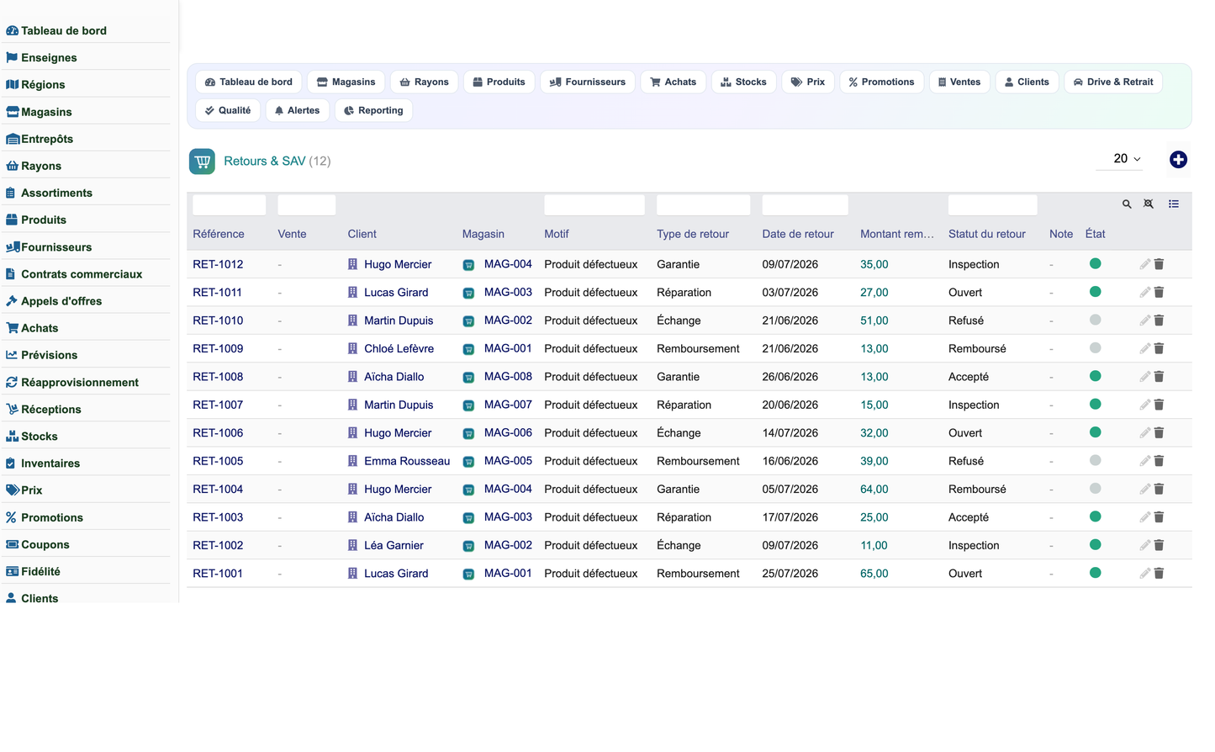Toggle the green État dot for RET-1002
Screen dimensions: 1215x752
(x=1095, y=545)
